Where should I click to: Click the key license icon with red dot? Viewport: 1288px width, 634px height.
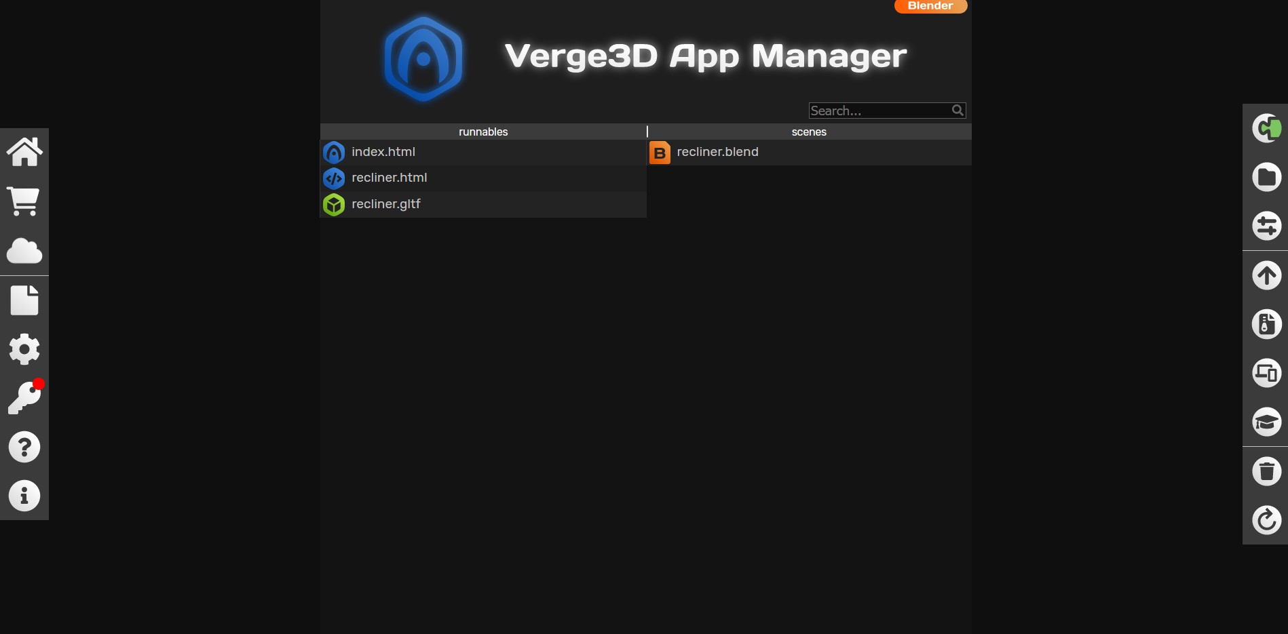(26, 397)
